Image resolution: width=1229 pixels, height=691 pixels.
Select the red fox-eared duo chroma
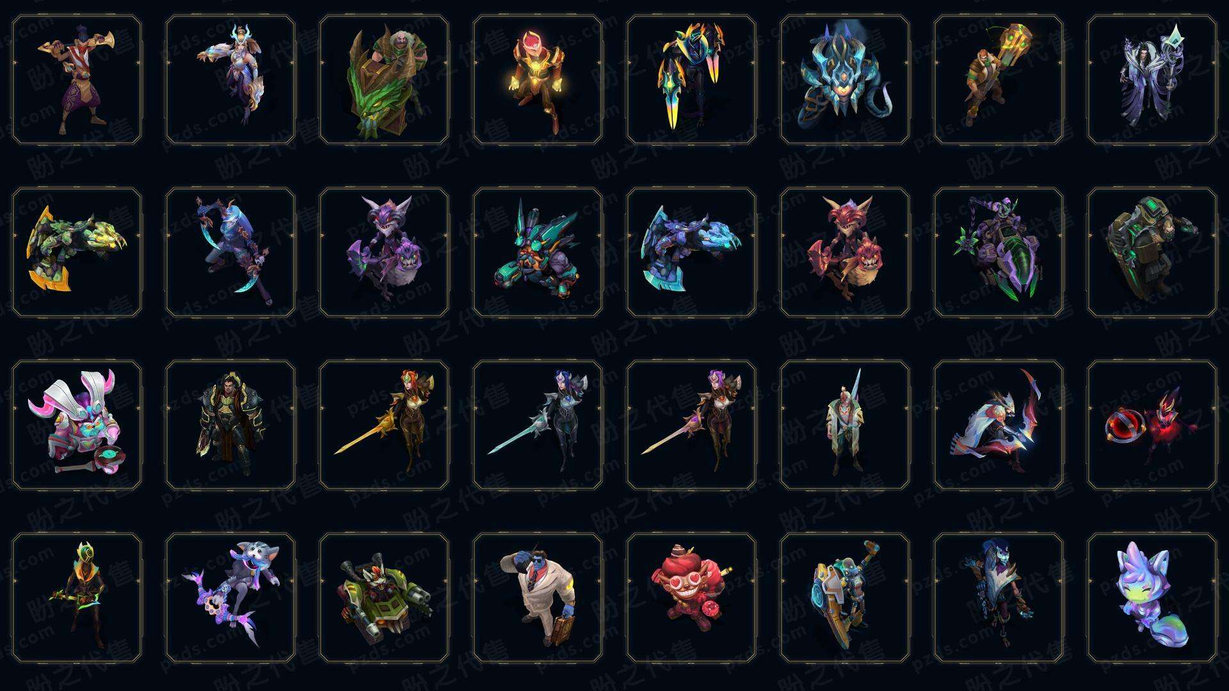845,252
